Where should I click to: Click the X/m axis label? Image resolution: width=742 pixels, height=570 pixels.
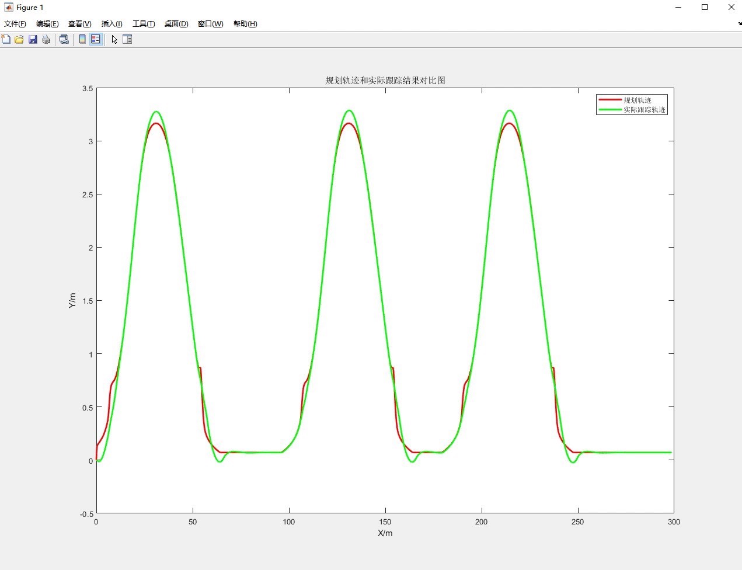click(385, 533)
